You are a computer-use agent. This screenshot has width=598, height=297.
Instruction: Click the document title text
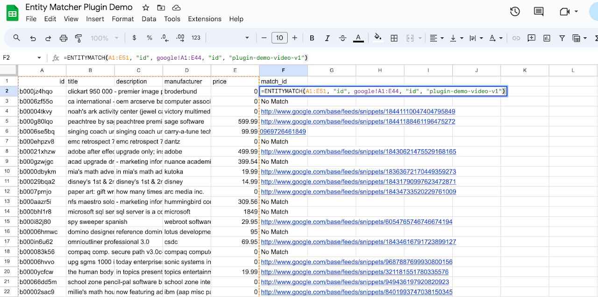[x=79, y=7]
